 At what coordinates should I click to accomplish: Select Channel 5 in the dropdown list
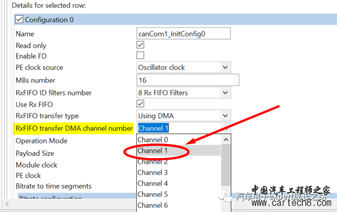click(179, 194)
